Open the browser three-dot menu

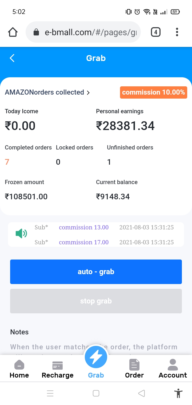coord(177,32)
